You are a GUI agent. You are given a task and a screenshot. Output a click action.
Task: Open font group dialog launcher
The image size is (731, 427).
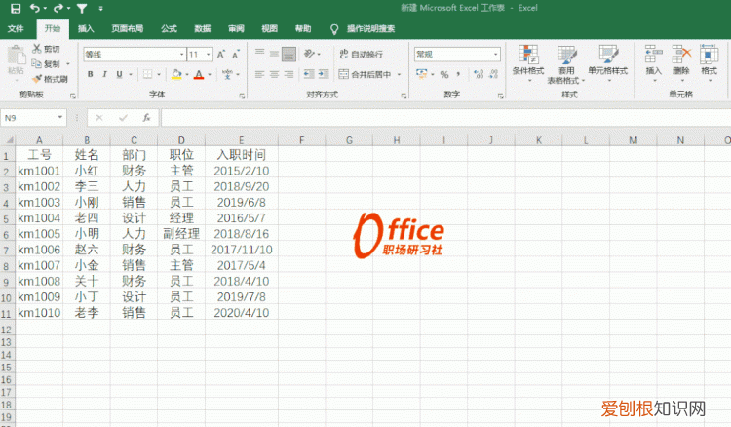(242, 96)
